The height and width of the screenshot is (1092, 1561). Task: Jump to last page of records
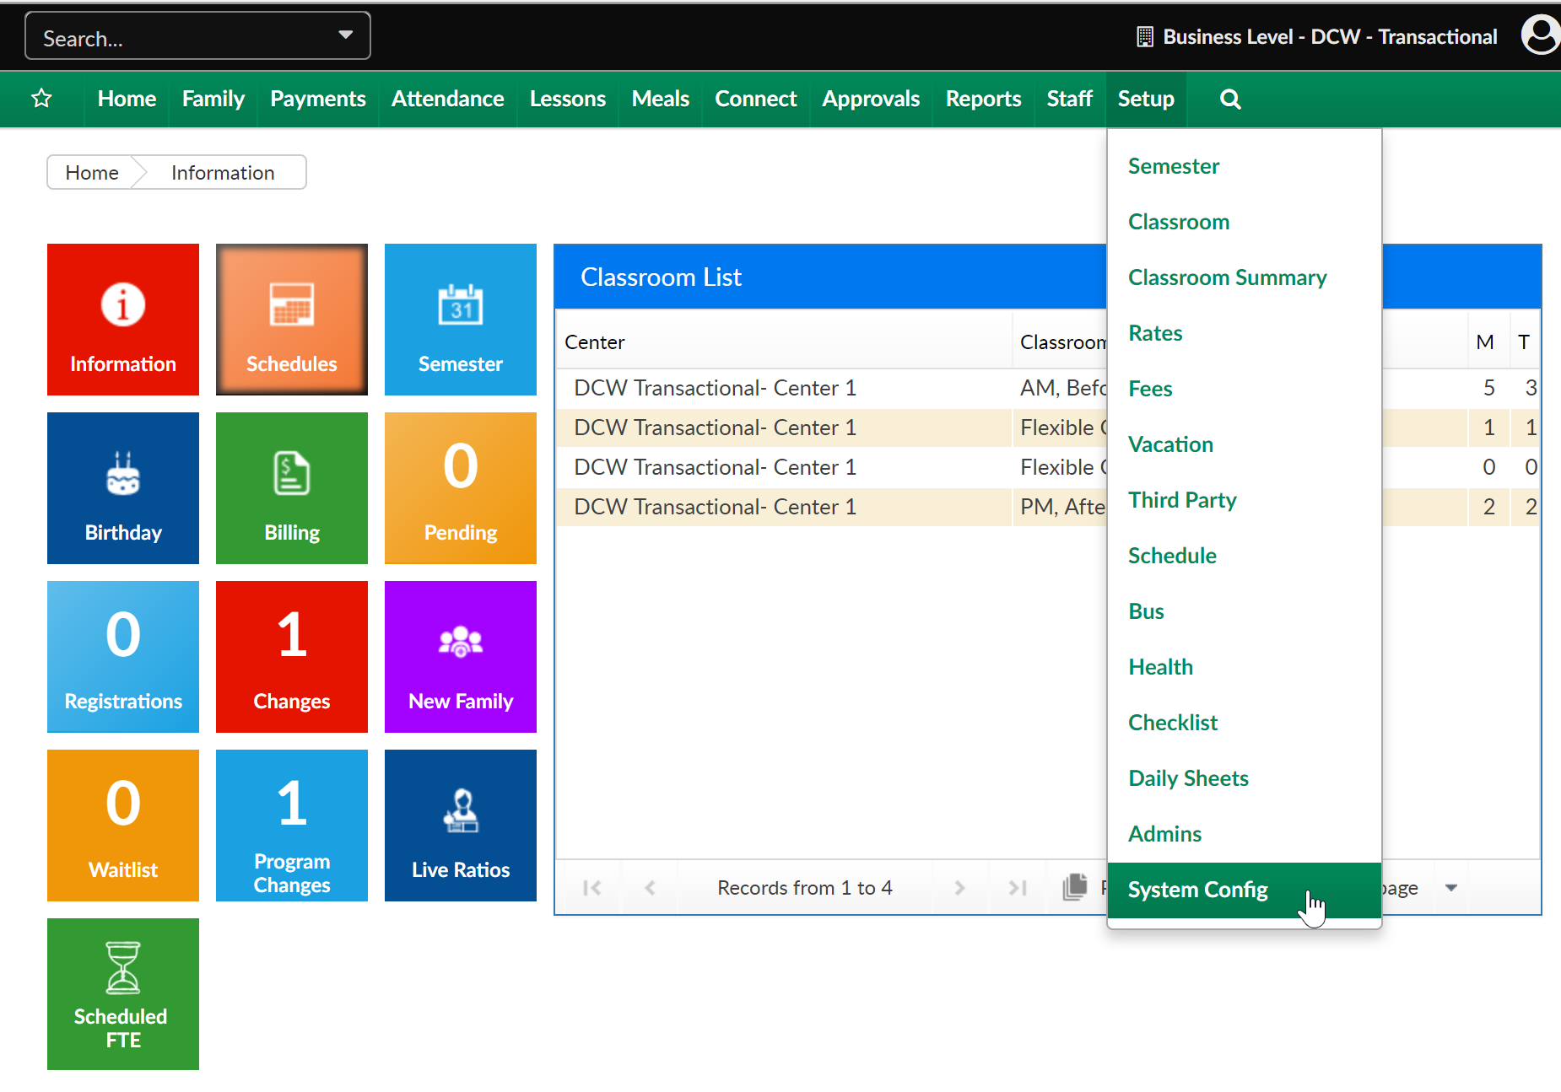point(1018,887)
